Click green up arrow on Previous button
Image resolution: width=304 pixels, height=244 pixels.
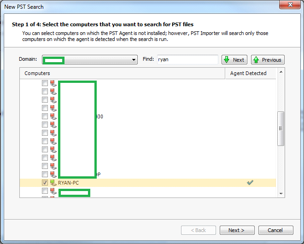[256, 60]
